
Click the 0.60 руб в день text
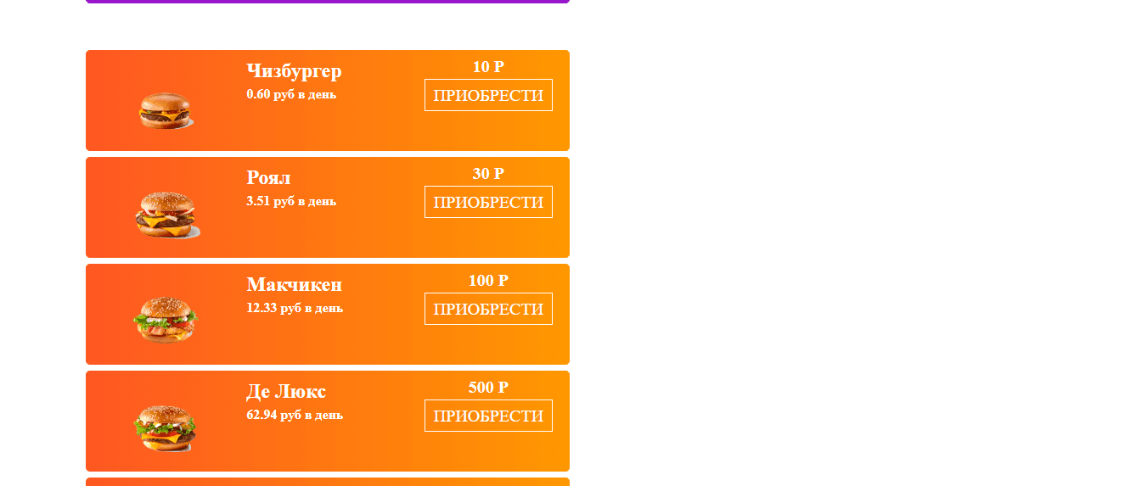tap(291, 94)
